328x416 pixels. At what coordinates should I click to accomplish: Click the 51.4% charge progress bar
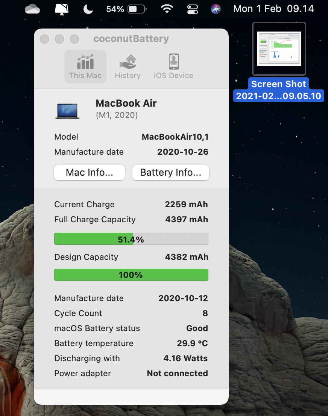(131, 239)
